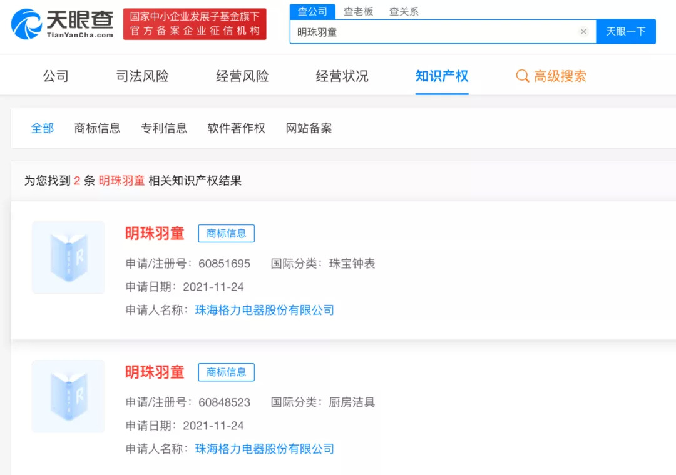Click 商标信息 tag on the 60848523 result
Screen dimensions: 676x475
click(227, 372)
